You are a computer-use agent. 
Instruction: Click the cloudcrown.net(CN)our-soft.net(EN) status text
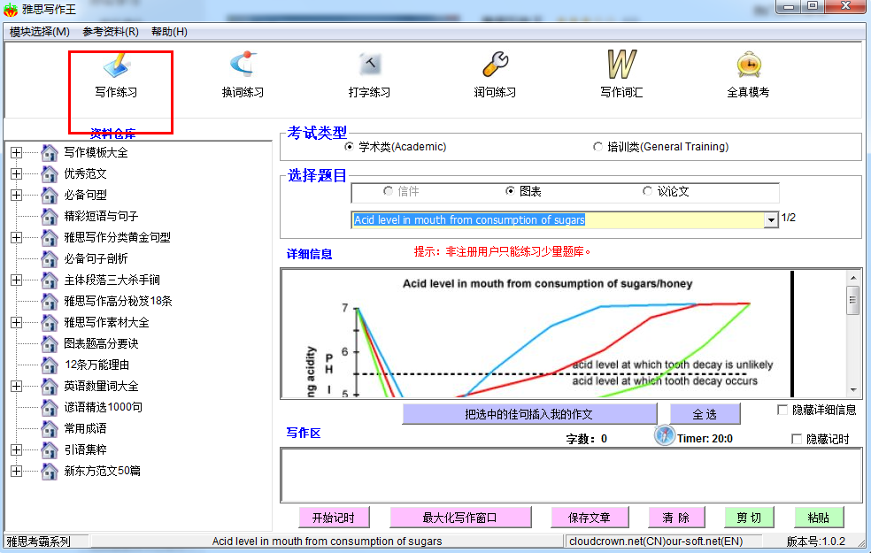pyautogui.click(x=656, y=541)
